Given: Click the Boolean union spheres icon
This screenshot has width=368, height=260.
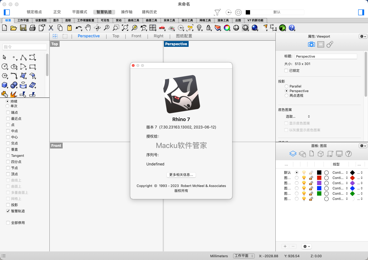Looking at the screenshot, I should 14,85.
